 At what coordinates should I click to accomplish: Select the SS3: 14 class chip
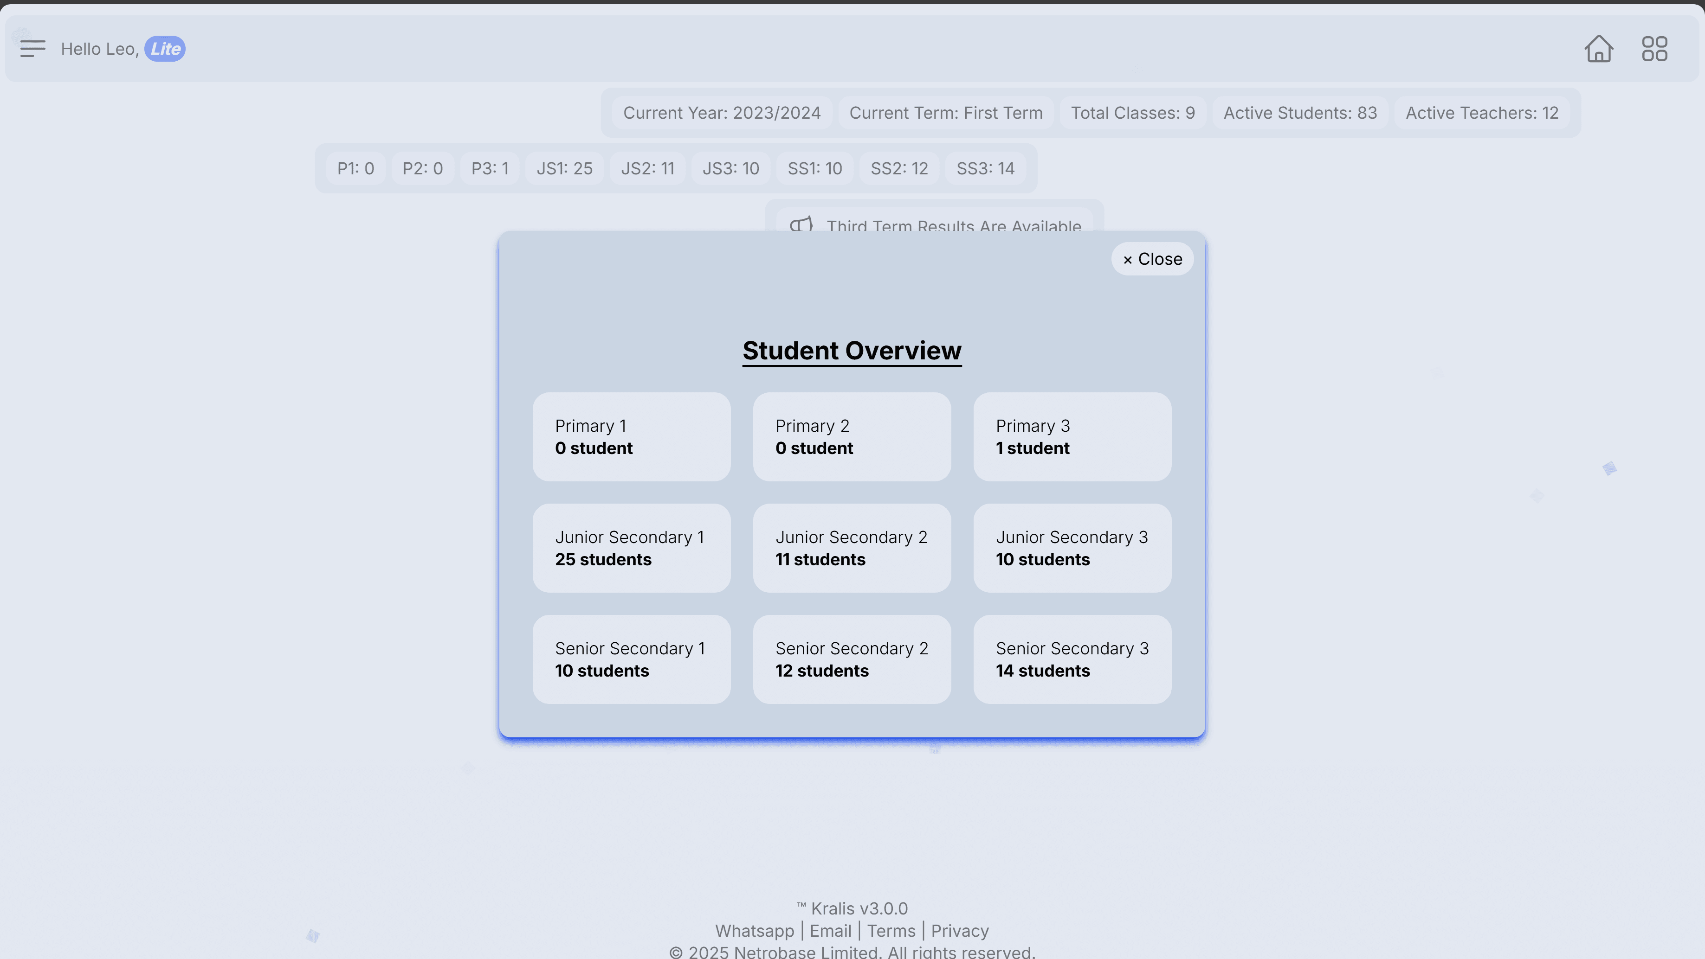coord(985,168)
